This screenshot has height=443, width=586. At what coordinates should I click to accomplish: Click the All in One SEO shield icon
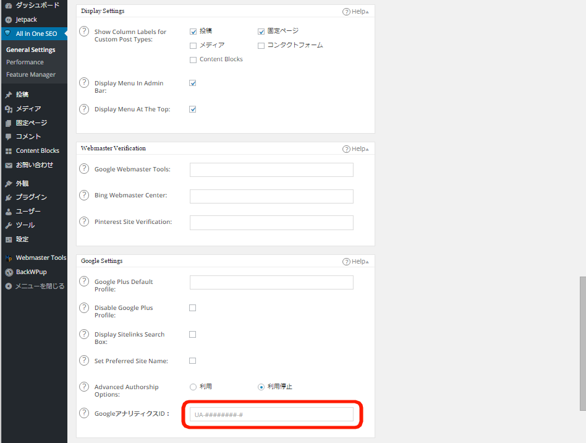click(x=8, y=33)
